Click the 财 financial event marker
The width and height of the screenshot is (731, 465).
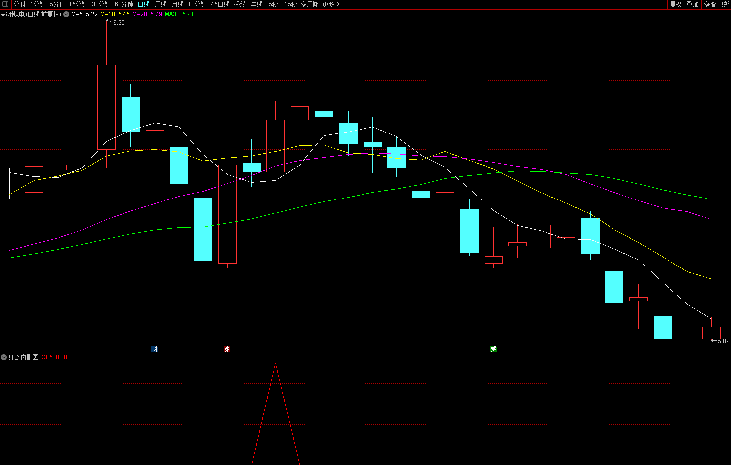154,349
